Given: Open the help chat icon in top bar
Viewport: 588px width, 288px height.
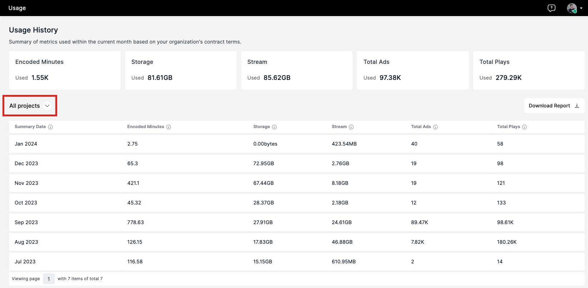Looking at the screenshot, I should tap(552, 8).
